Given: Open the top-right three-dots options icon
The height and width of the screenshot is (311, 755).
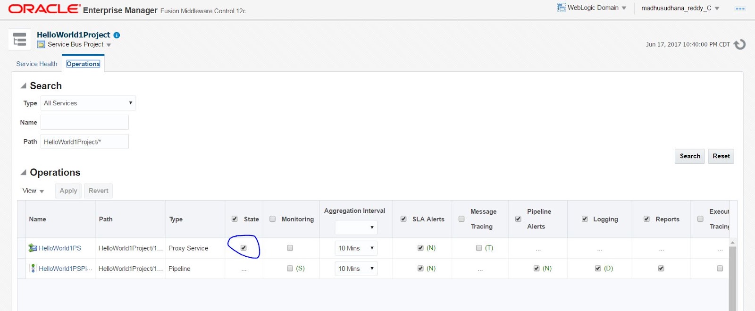Looking at the screenshot, I should pyautogui.click(x=740, y=8).
